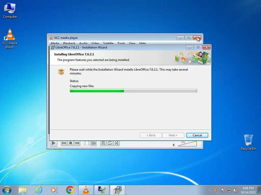Viewport: 261px width, 195px height.
Task: Click previous media button in VLC
Action: click(64, 143)
